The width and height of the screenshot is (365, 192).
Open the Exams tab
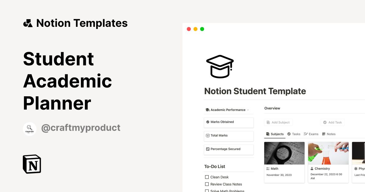point(311,134)
